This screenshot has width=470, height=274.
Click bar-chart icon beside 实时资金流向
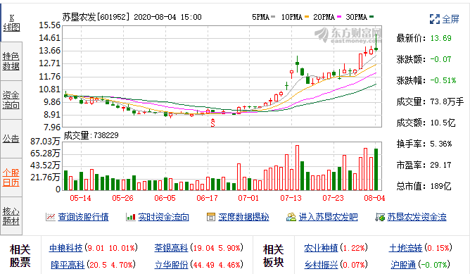click(131, 217)
